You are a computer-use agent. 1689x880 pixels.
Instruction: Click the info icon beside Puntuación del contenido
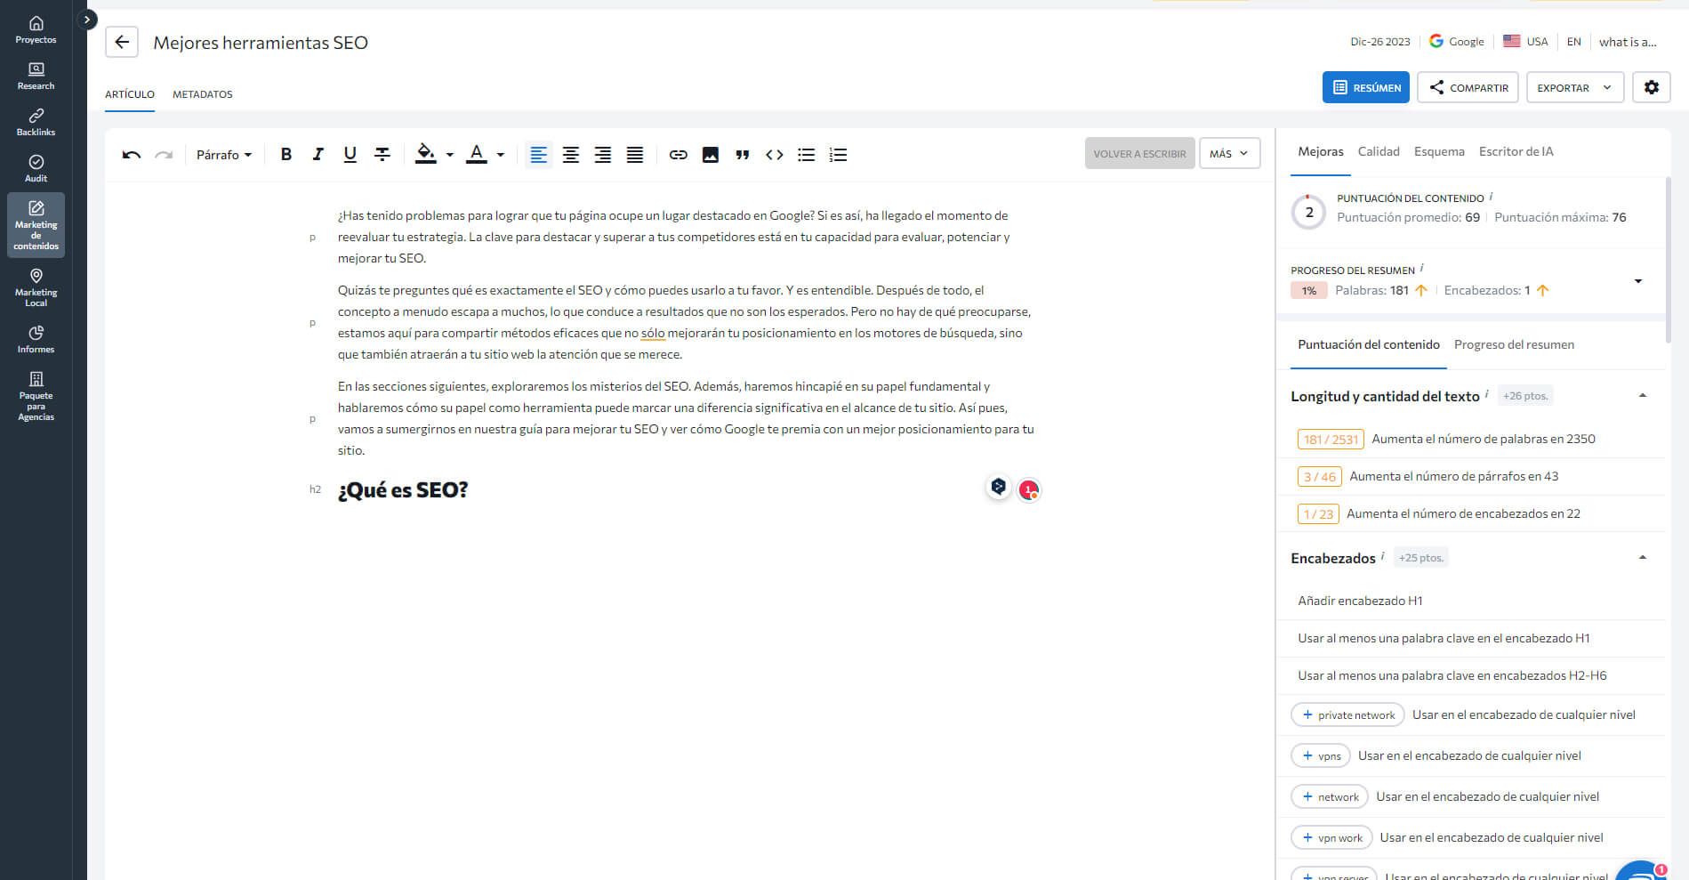tap(1491, 197)
